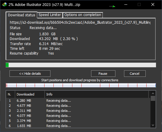The image size is (162, 132).
Task: Click the connection list scroll down arrow
Action: [153, 125]
